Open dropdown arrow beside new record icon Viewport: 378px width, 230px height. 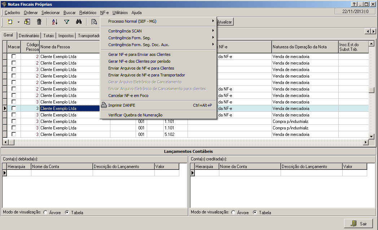click(x=18, y=22)
